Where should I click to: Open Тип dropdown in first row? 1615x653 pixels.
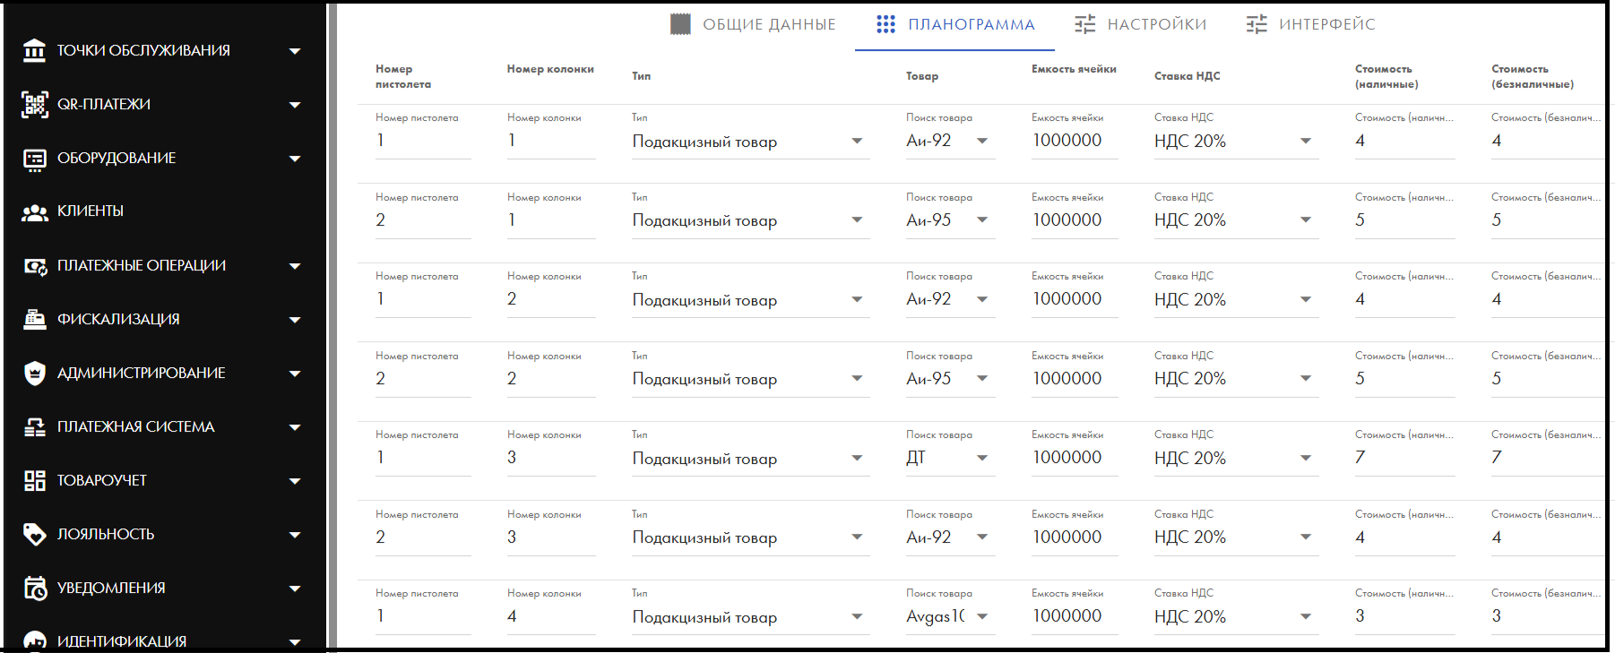point(750,142)
